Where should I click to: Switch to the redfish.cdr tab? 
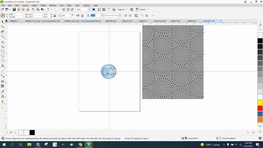pos(192,21)
